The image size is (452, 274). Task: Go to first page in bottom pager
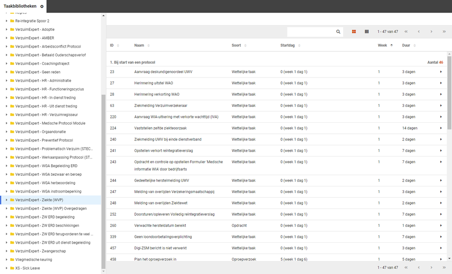click(406, 267)
